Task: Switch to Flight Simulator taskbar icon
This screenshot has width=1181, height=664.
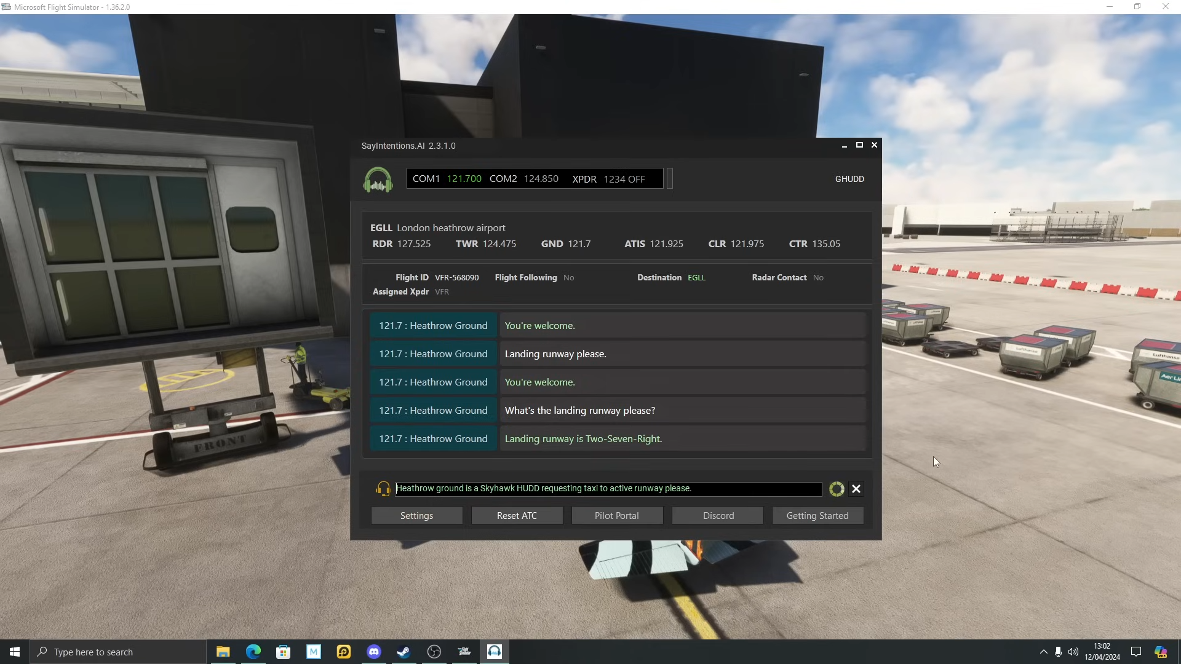Action: point(464,652)
